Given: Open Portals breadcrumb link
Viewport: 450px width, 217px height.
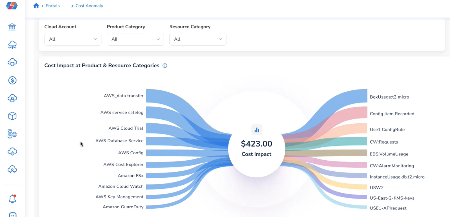Looking at the screenshot, I should click(x=53, y=6).
